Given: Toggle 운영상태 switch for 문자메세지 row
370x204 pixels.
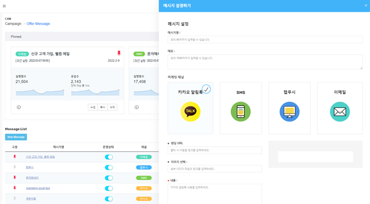Looking at the screenshot, I should pos(109,178).
